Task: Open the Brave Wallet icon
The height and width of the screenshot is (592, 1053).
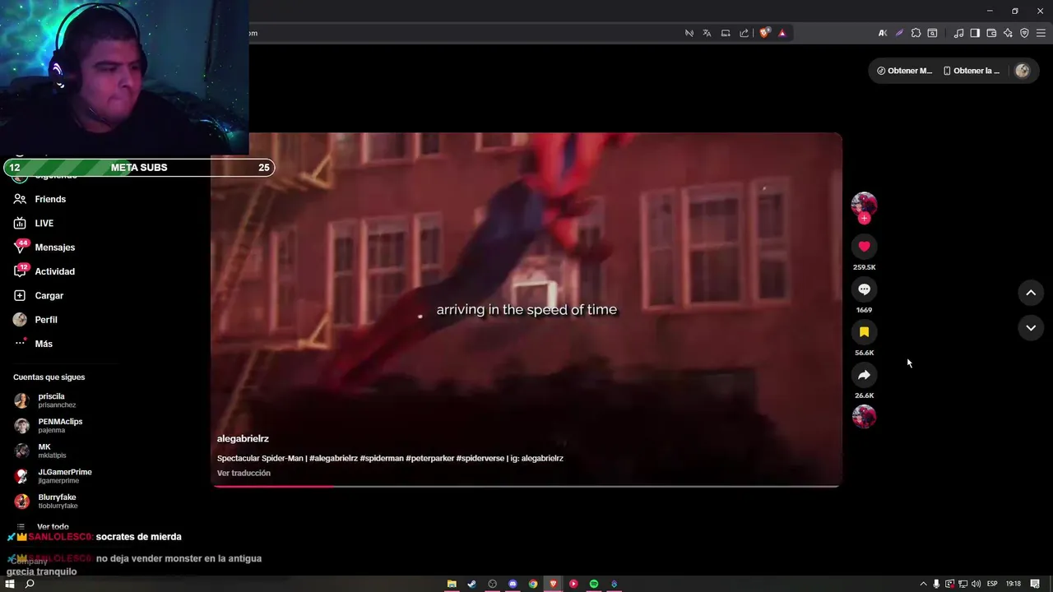Action: click(x=991, y=33)
